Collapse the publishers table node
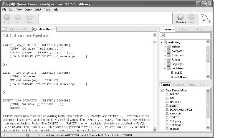The image size is (225, 138). pos(165,68)
